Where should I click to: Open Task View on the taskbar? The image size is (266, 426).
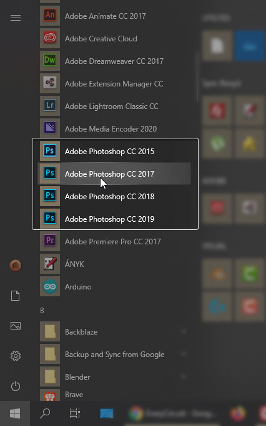[74, 413]
